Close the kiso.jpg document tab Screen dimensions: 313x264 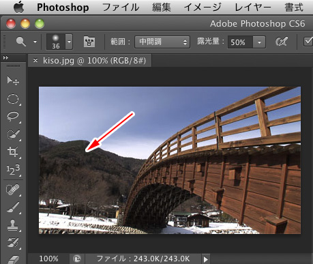click(35, 61)
